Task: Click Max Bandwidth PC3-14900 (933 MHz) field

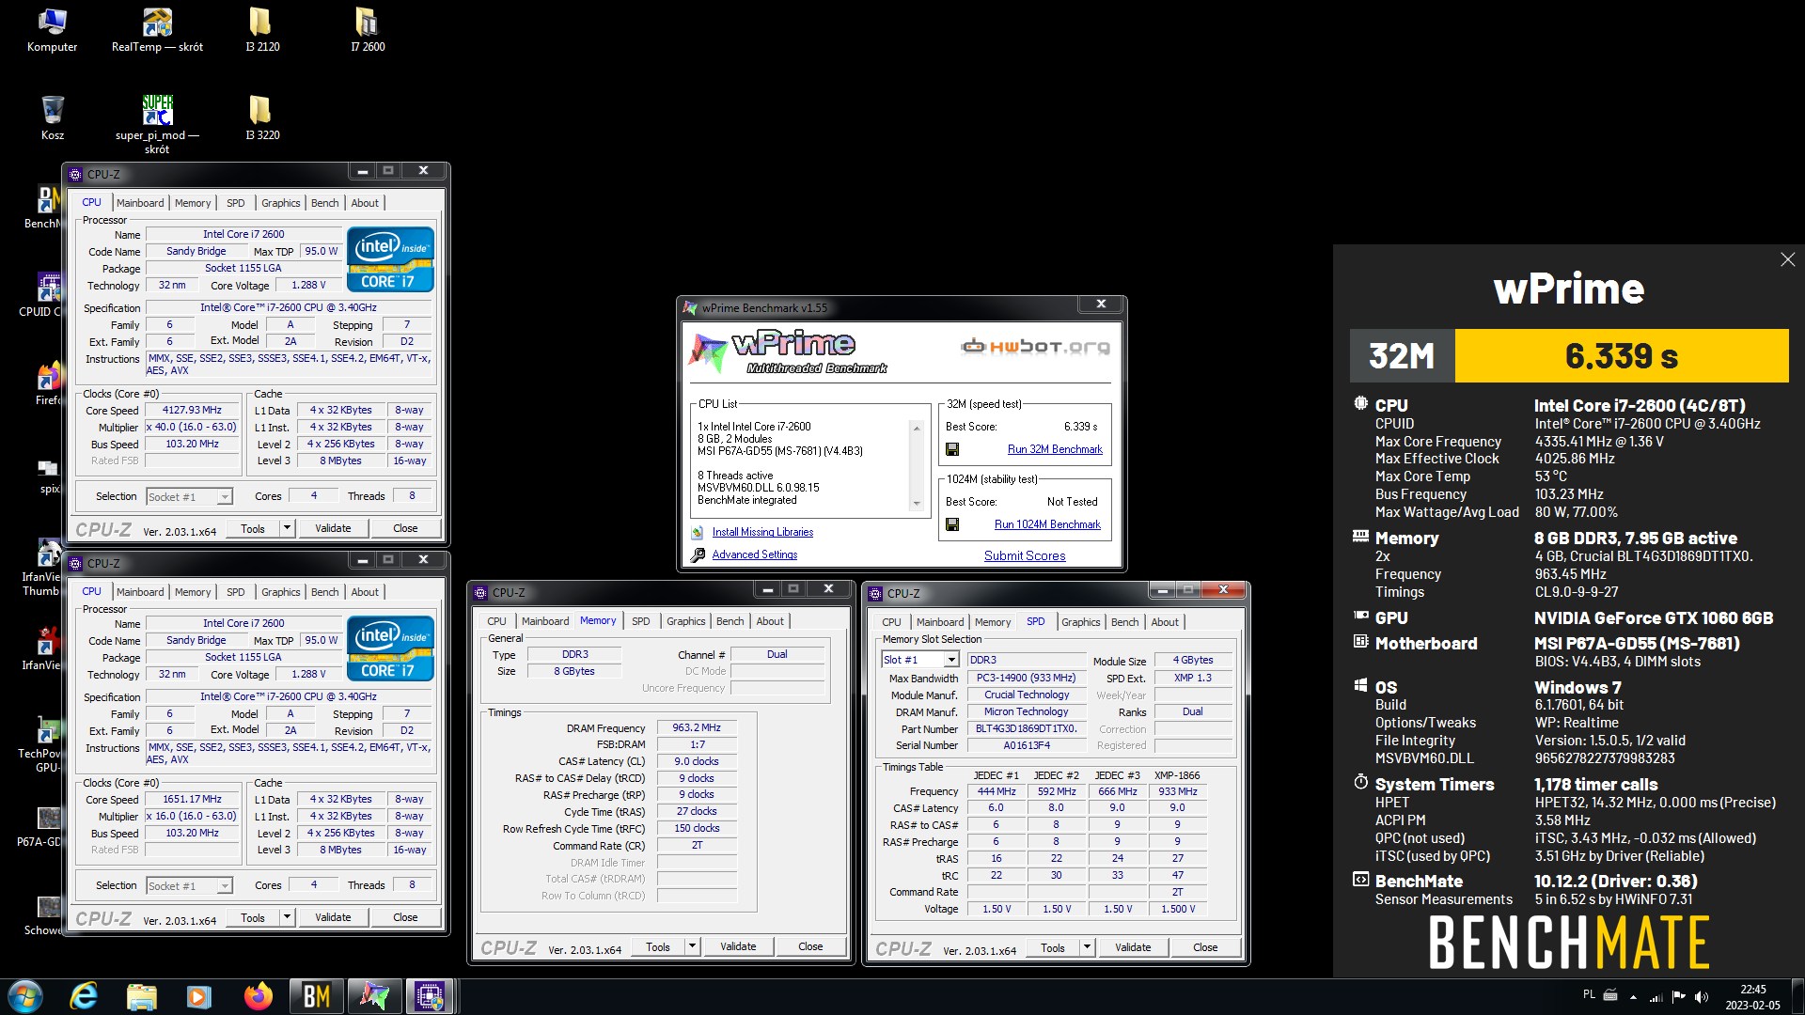Action: pyautogui.click(x=1026, y=678)
